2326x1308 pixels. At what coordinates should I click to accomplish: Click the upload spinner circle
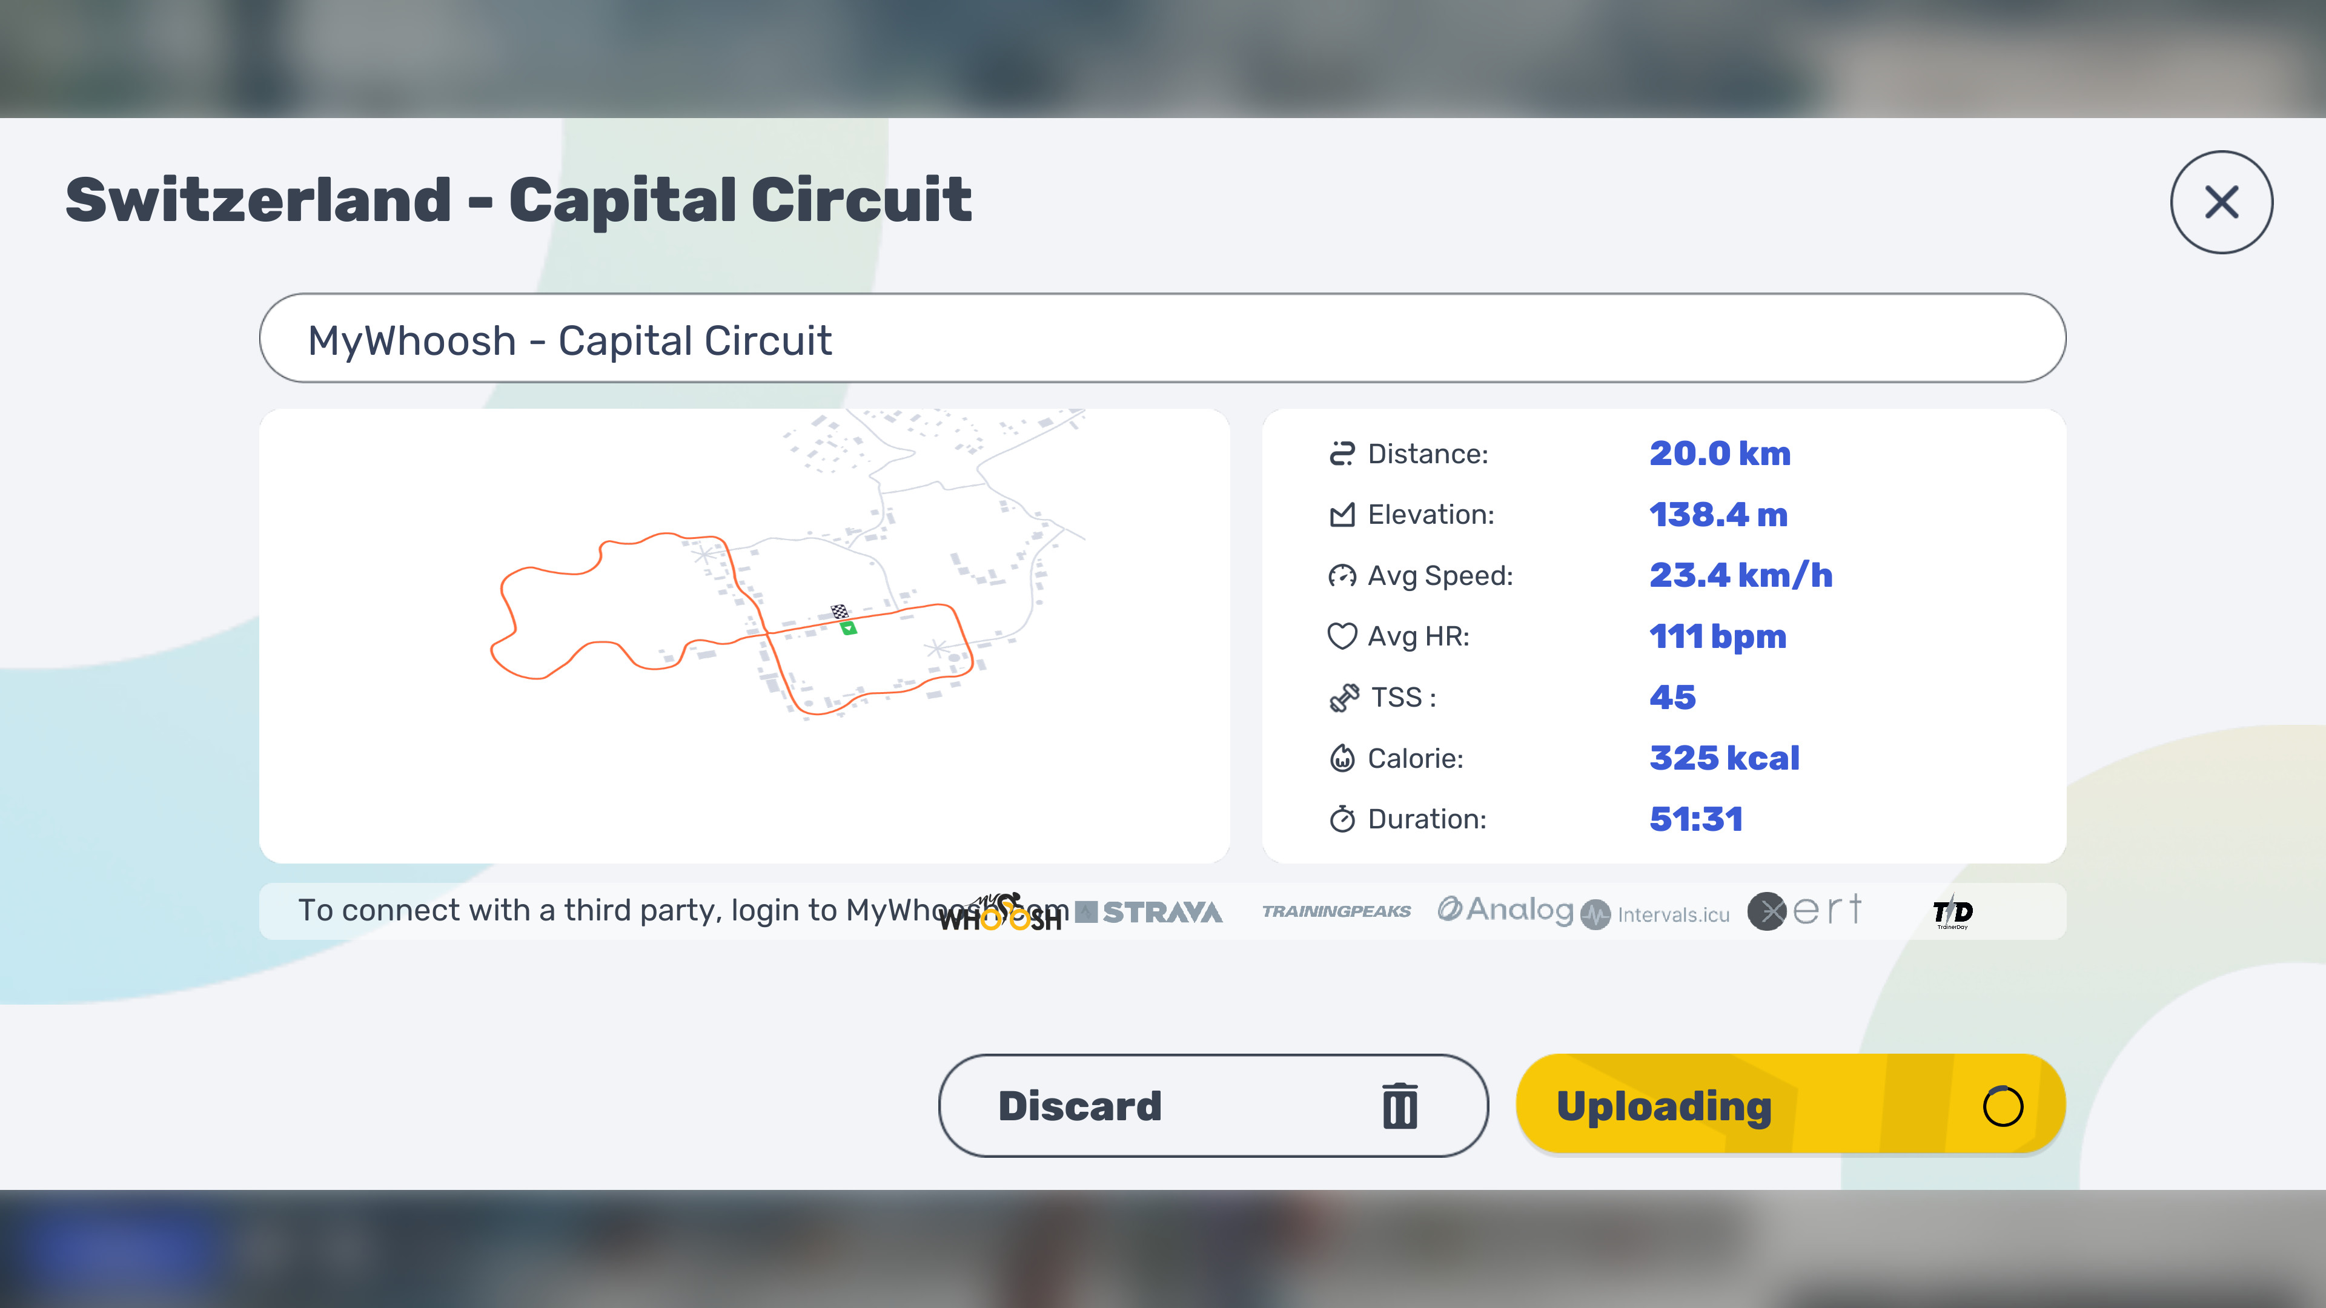tap(2002, 1106)
